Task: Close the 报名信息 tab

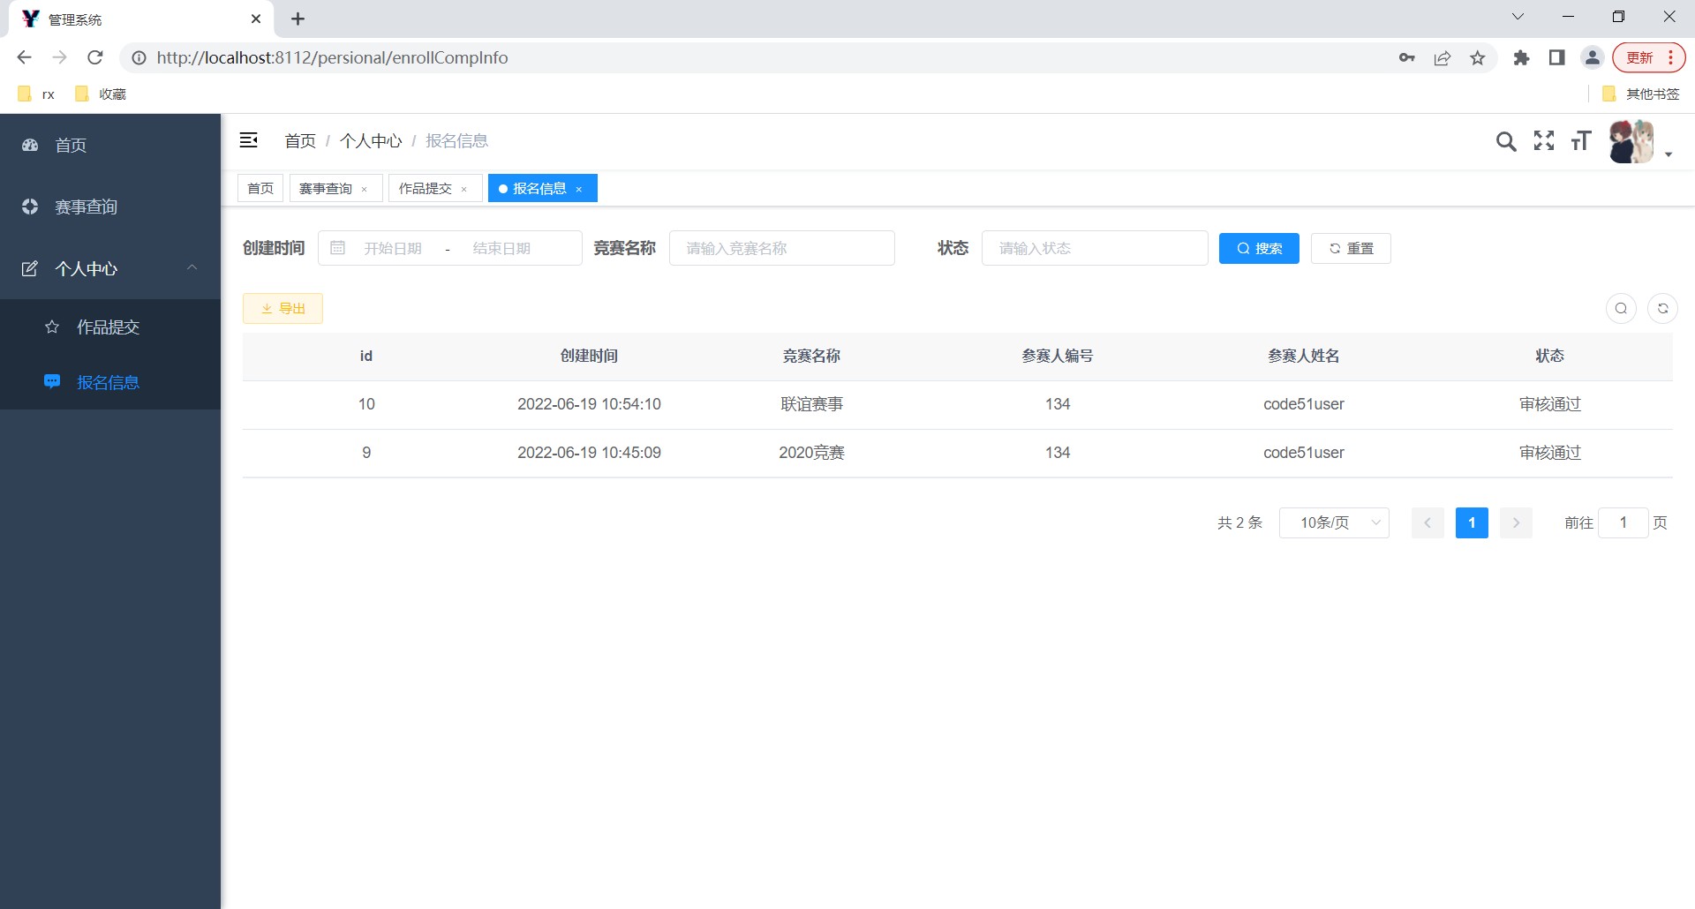Action: 579,189
